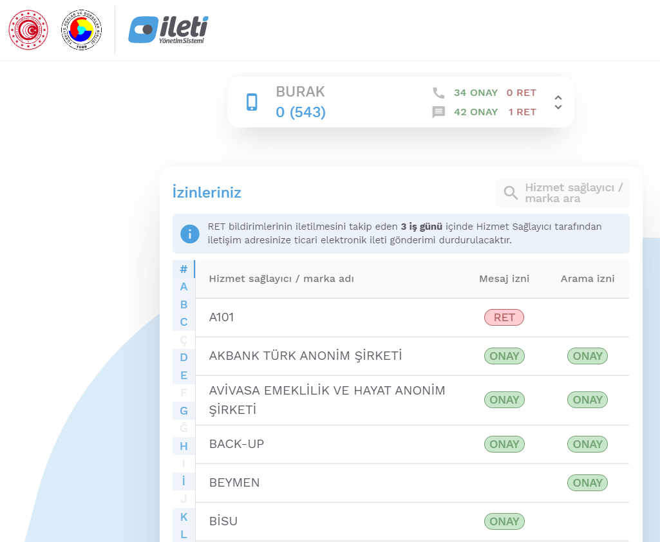Image resolution: width=660 pixels, height=542 pixels.
Task: Toggle AVİVASA message permission ONAY badge
Action: point(504,400)
